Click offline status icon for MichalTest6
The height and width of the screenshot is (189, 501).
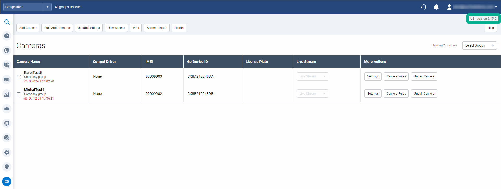coord(26,99)
